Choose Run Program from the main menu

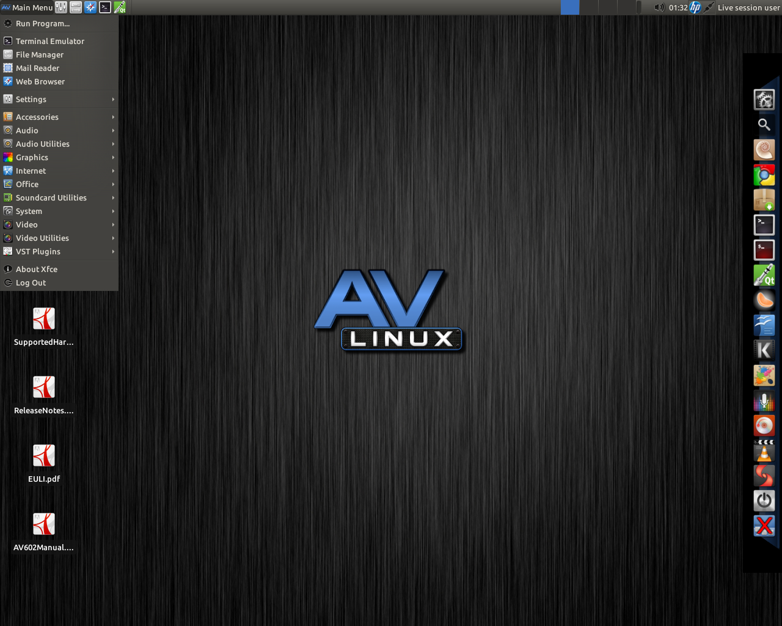tap(59, 23)
